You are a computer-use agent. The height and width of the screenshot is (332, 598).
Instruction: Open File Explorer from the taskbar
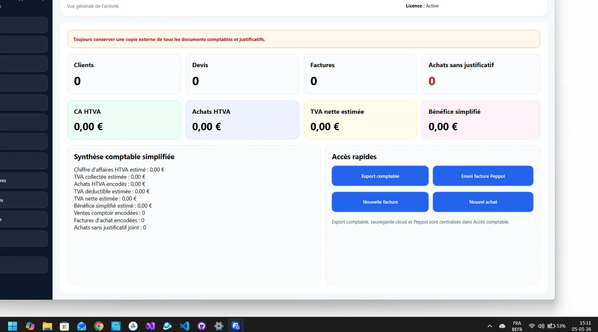coord(47,326)
